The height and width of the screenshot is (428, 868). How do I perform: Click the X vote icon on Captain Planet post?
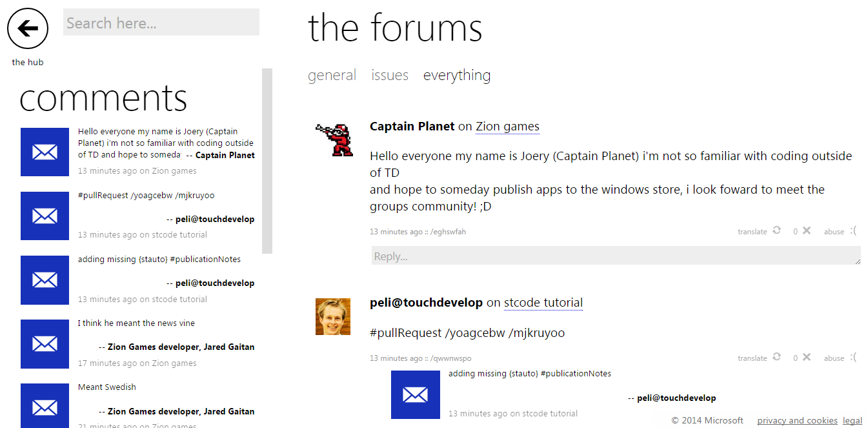807,230
